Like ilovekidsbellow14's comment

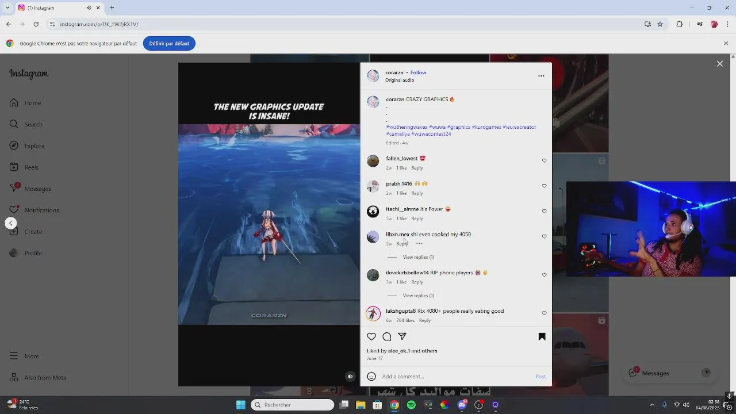[544, 275]
